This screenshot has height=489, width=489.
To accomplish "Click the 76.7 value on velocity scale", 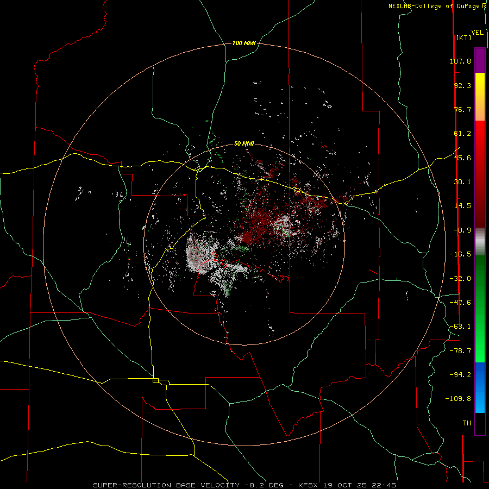I will coord(462,109).
